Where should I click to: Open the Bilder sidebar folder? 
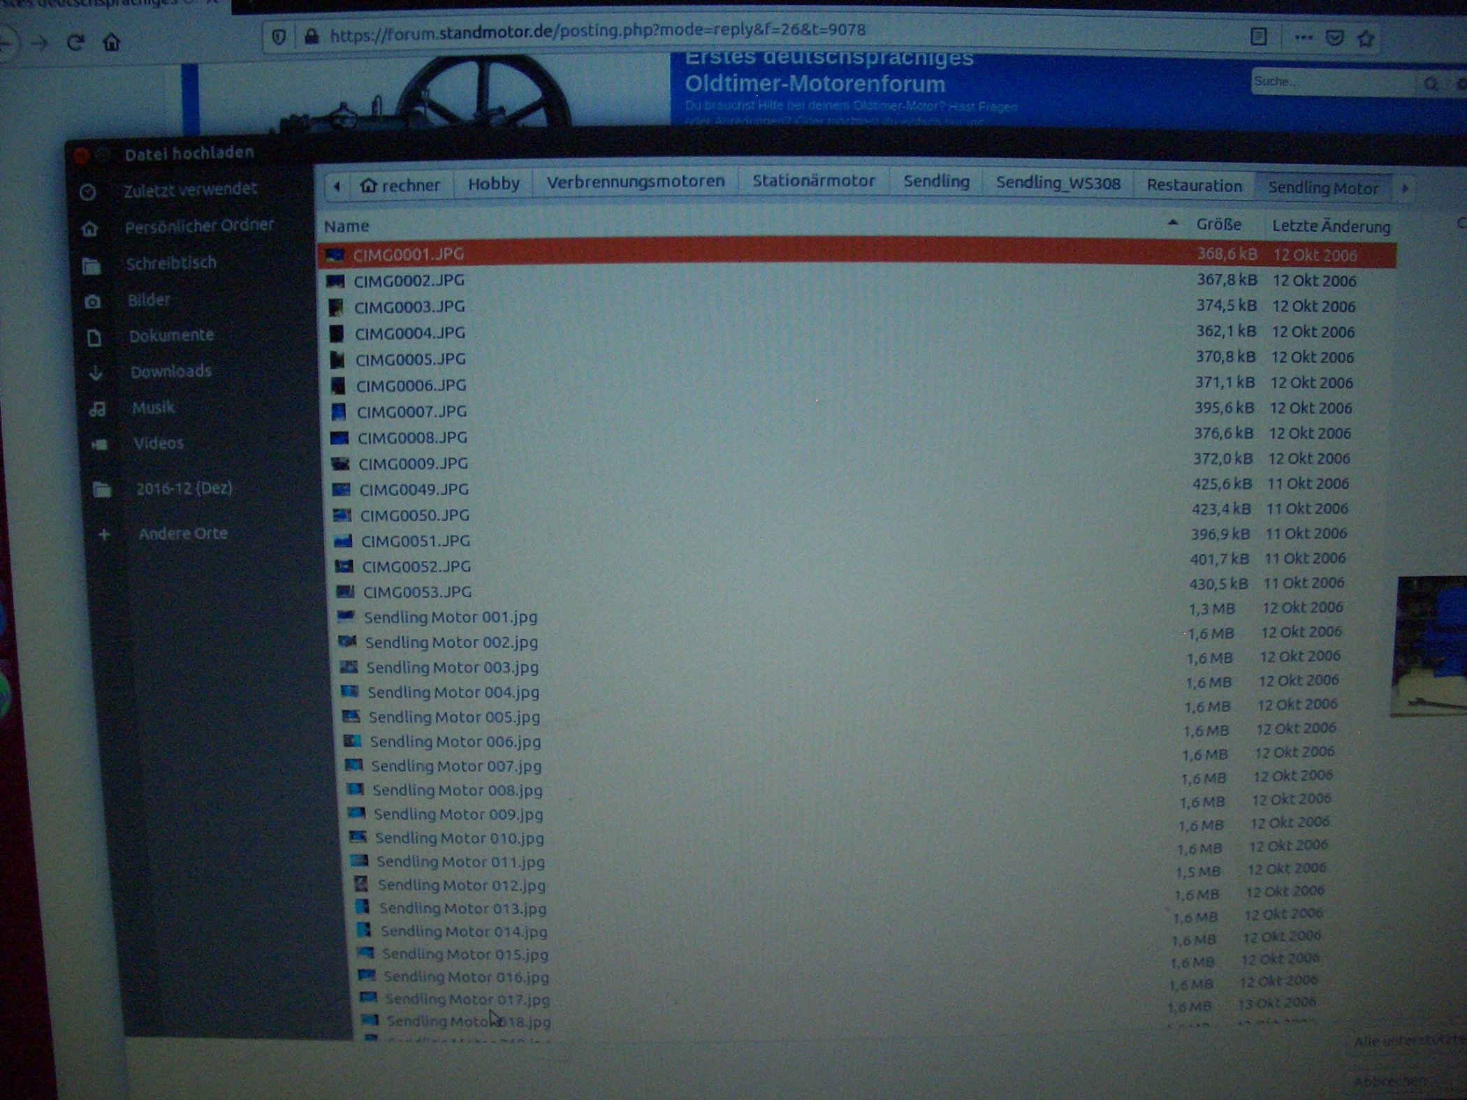pyautogui.click(x=149, y=300)
